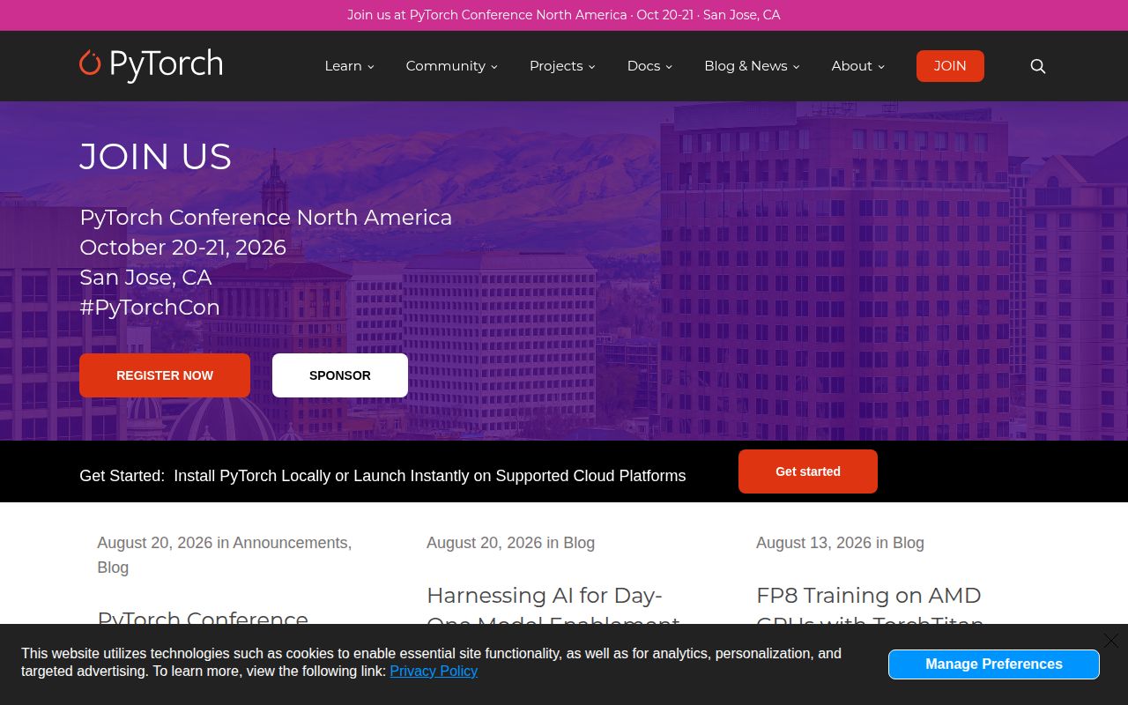The height and width of the screenshot is (705, 1128).
Task: Select Blog category under August 13 post
Action: tap(908, 543)
